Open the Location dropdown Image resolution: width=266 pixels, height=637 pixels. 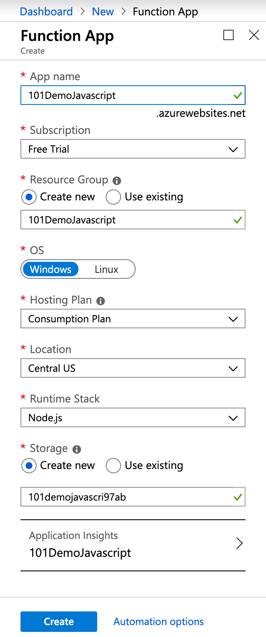coord(133,368)
